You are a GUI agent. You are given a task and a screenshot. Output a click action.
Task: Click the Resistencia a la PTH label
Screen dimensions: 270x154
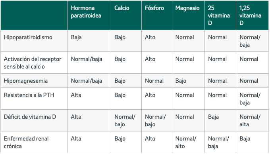click(x=29, y=95)
